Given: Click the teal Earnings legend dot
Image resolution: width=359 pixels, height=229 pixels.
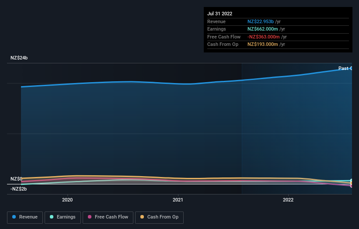Looking at the screenshot, I should coord(52,217).
